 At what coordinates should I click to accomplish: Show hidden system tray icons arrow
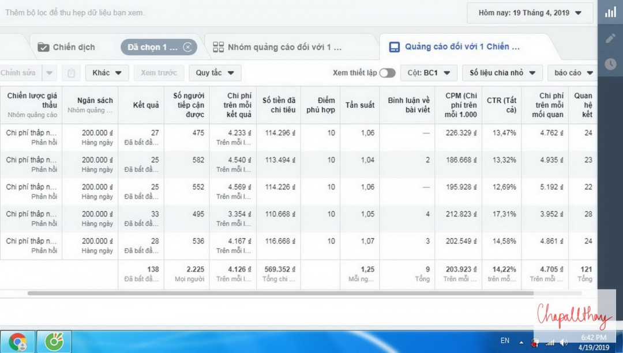point(521,342)
